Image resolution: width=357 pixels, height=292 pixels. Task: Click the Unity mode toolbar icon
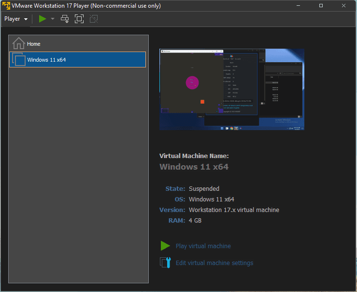click(94, 19)
